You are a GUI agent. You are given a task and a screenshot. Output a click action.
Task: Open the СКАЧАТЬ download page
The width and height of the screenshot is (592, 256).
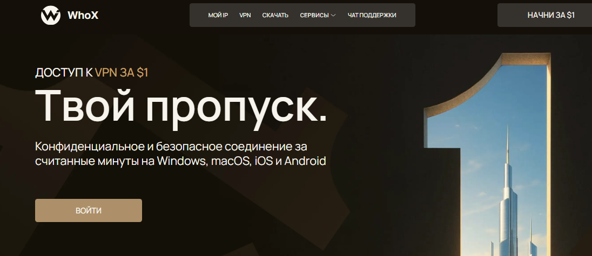coord(275,16)
